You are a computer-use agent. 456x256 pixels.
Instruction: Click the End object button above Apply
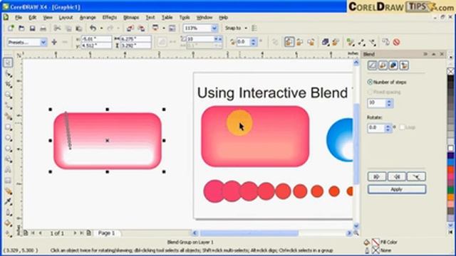(x=397, y=176)
